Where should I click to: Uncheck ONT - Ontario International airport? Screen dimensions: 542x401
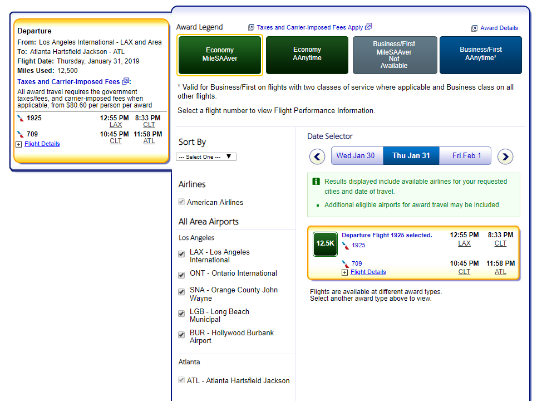tap(181, 275)
